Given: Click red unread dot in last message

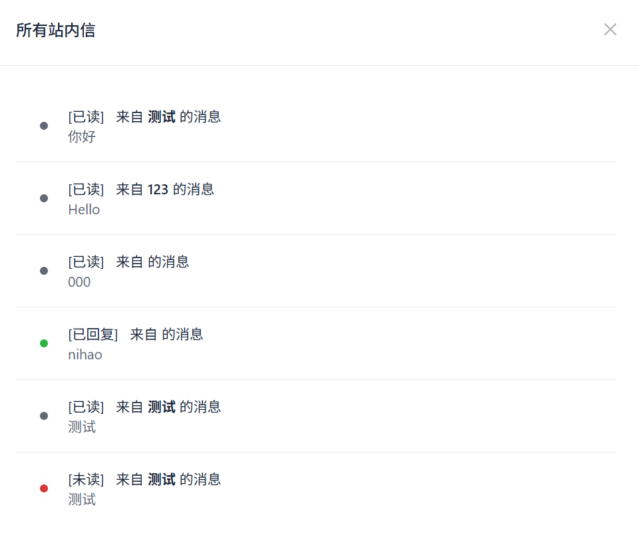Looking at the screenshot, I should (x=44, y=488).
